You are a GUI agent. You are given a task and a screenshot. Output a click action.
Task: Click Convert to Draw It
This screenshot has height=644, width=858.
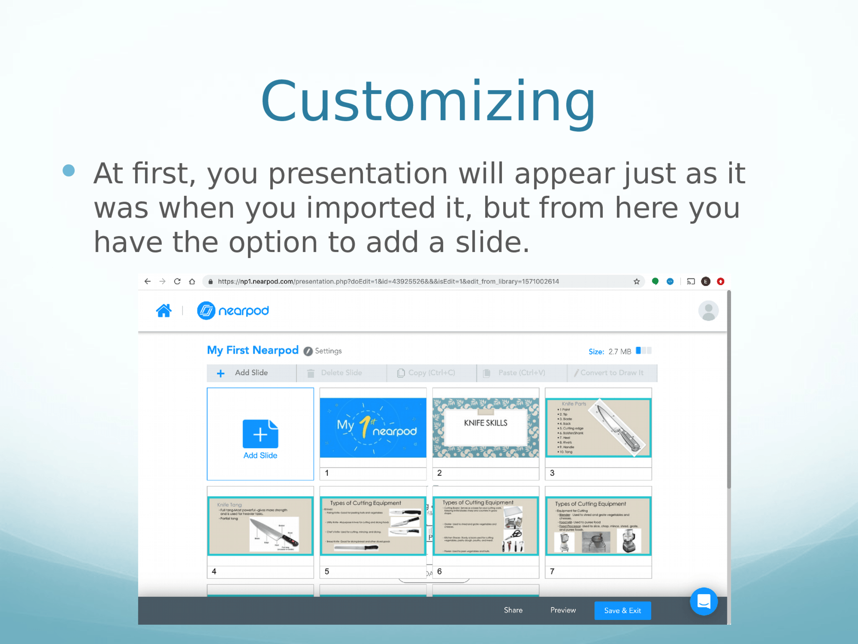612,373
